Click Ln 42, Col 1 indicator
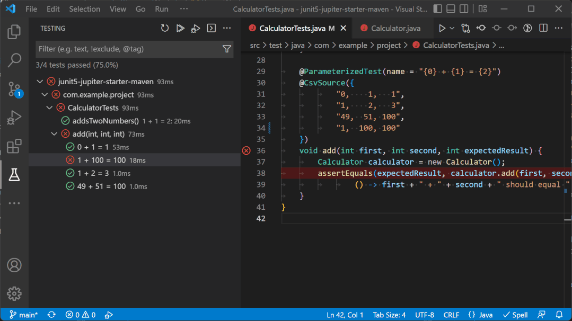 pyautogui.click(x=345, y=315)
